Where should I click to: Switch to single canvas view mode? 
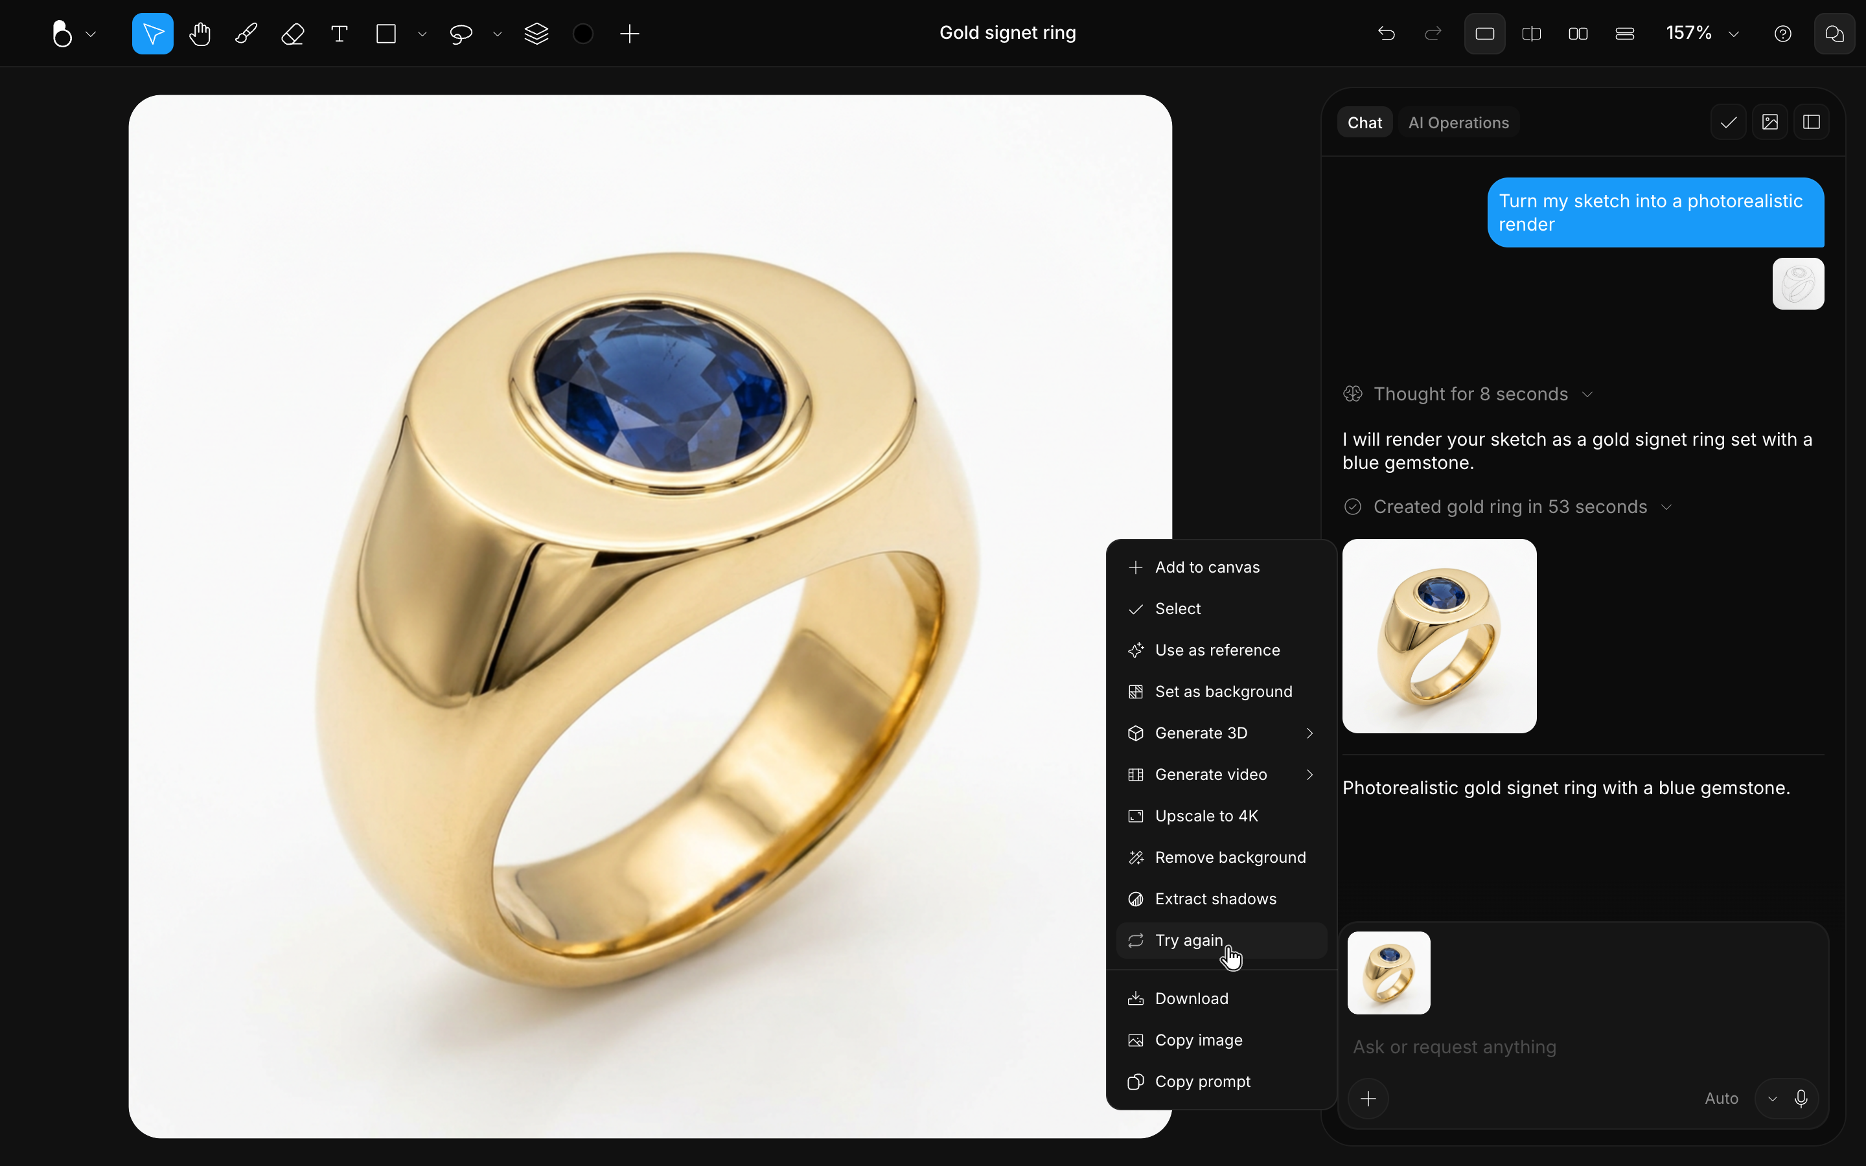coord(1484,34)
